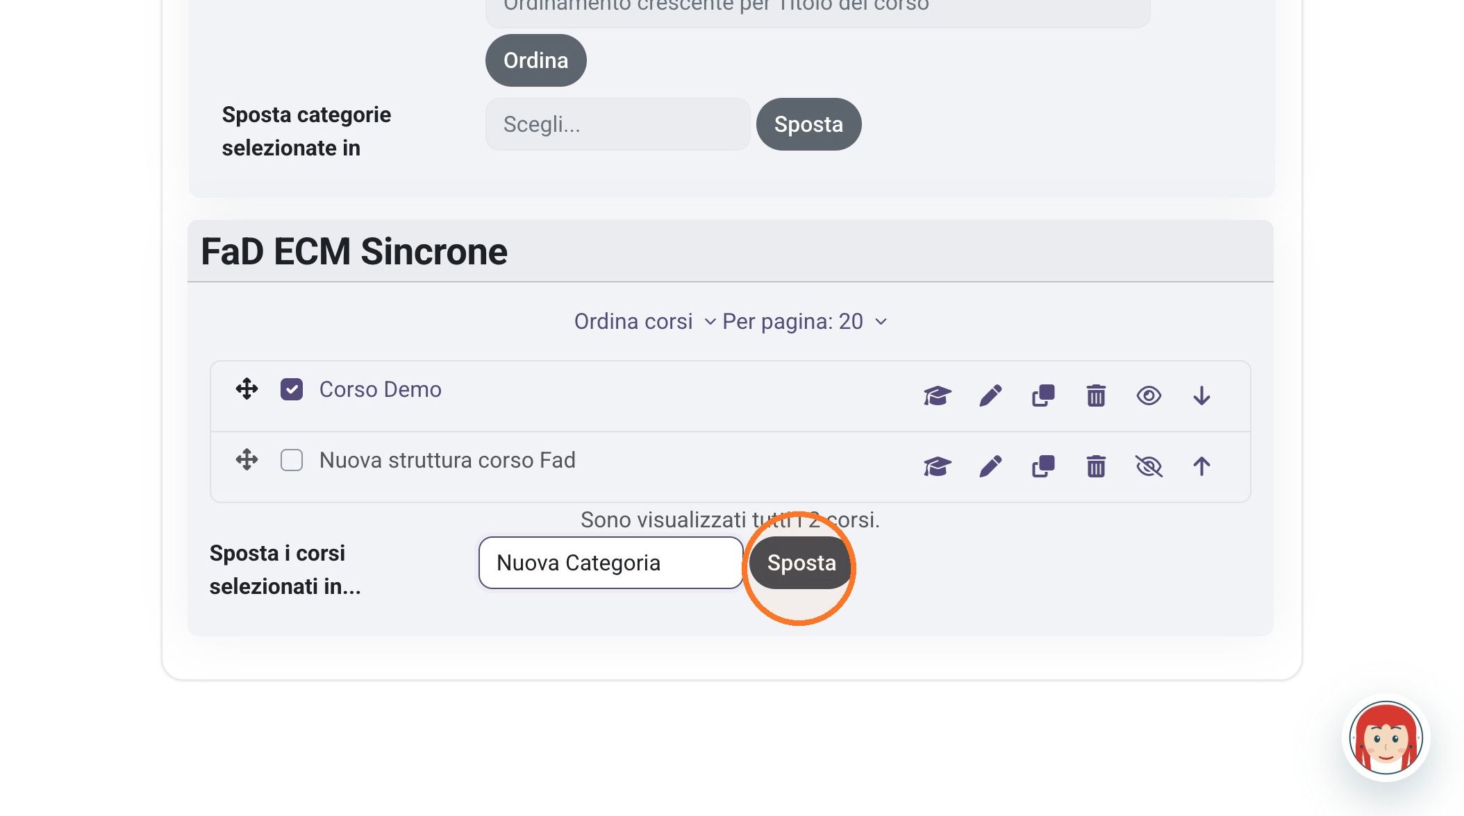This screenshot has width=1464, height=816.
Task: Hide Corso Demo using the eye icon
Action: pos(1149,396)
